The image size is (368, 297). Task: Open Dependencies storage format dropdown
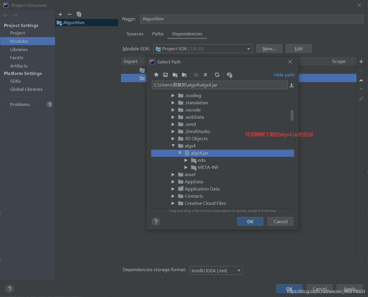point(216,271)
